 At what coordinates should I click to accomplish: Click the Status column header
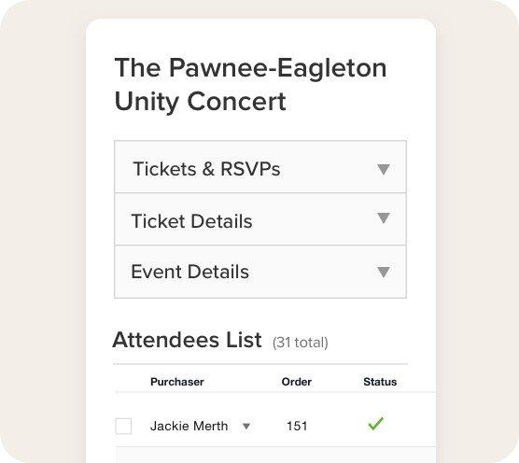point(380,382)
